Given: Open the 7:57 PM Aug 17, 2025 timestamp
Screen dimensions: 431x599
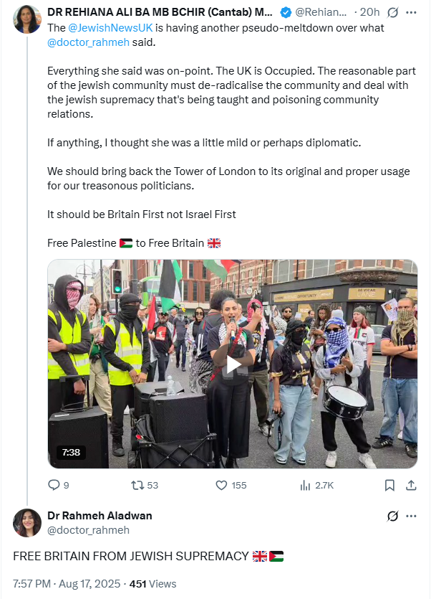Looking at the screenshot, I should pos(67,584).
